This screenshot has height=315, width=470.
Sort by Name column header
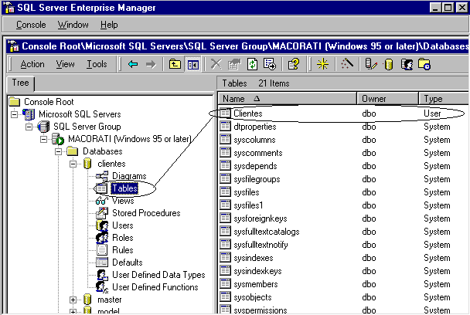tap(287, 99)
